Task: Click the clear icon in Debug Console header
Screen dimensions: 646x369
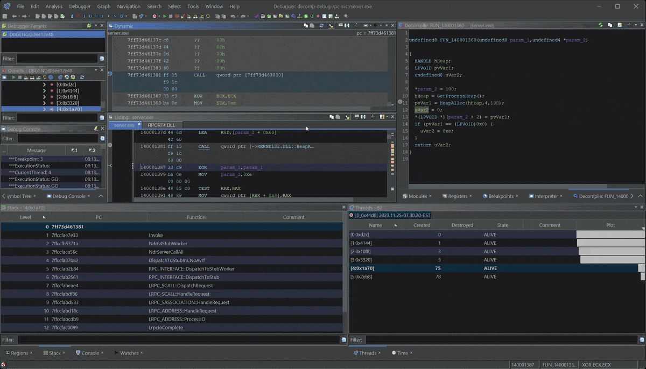Action: click(96, 129)
